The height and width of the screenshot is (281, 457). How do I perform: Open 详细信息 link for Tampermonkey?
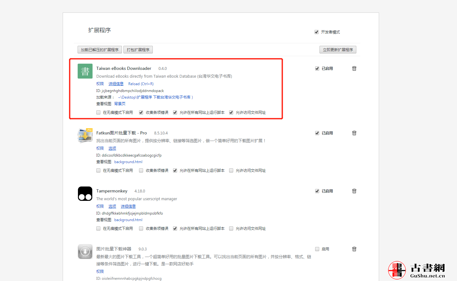pos(128,206)
